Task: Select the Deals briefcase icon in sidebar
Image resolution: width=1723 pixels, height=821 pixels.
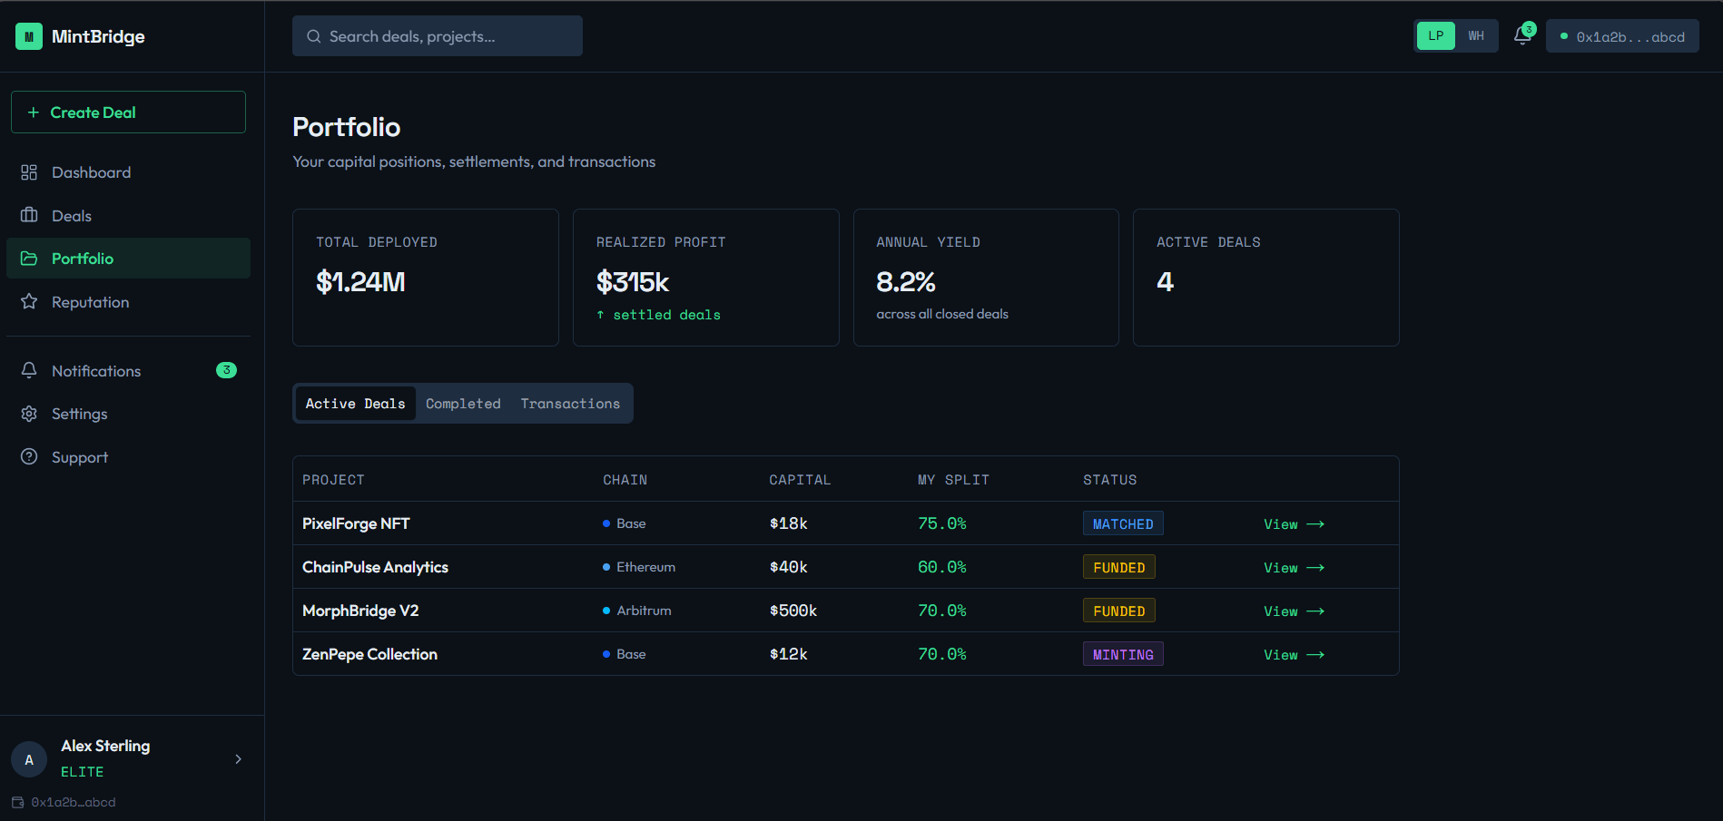Action: coord(30,215)
